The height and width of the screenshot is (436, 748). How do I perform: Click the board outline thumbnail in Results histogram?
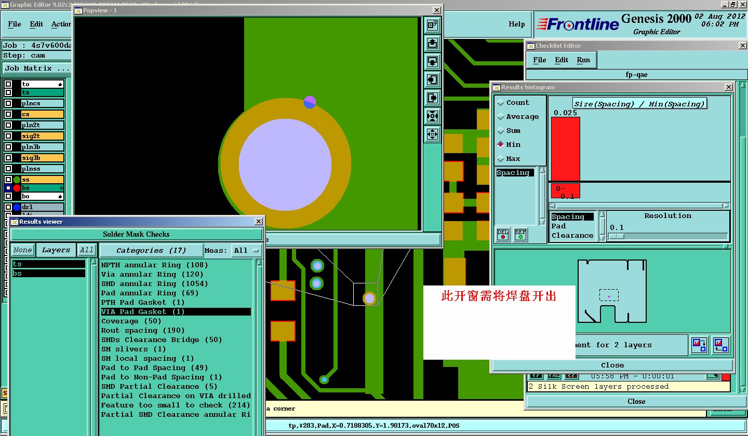pos(612,291)
